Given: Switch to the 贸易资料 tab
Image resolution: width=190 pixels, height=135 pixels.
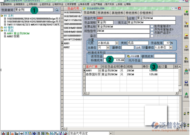Looking at the screenshot, I should point(103,13).
